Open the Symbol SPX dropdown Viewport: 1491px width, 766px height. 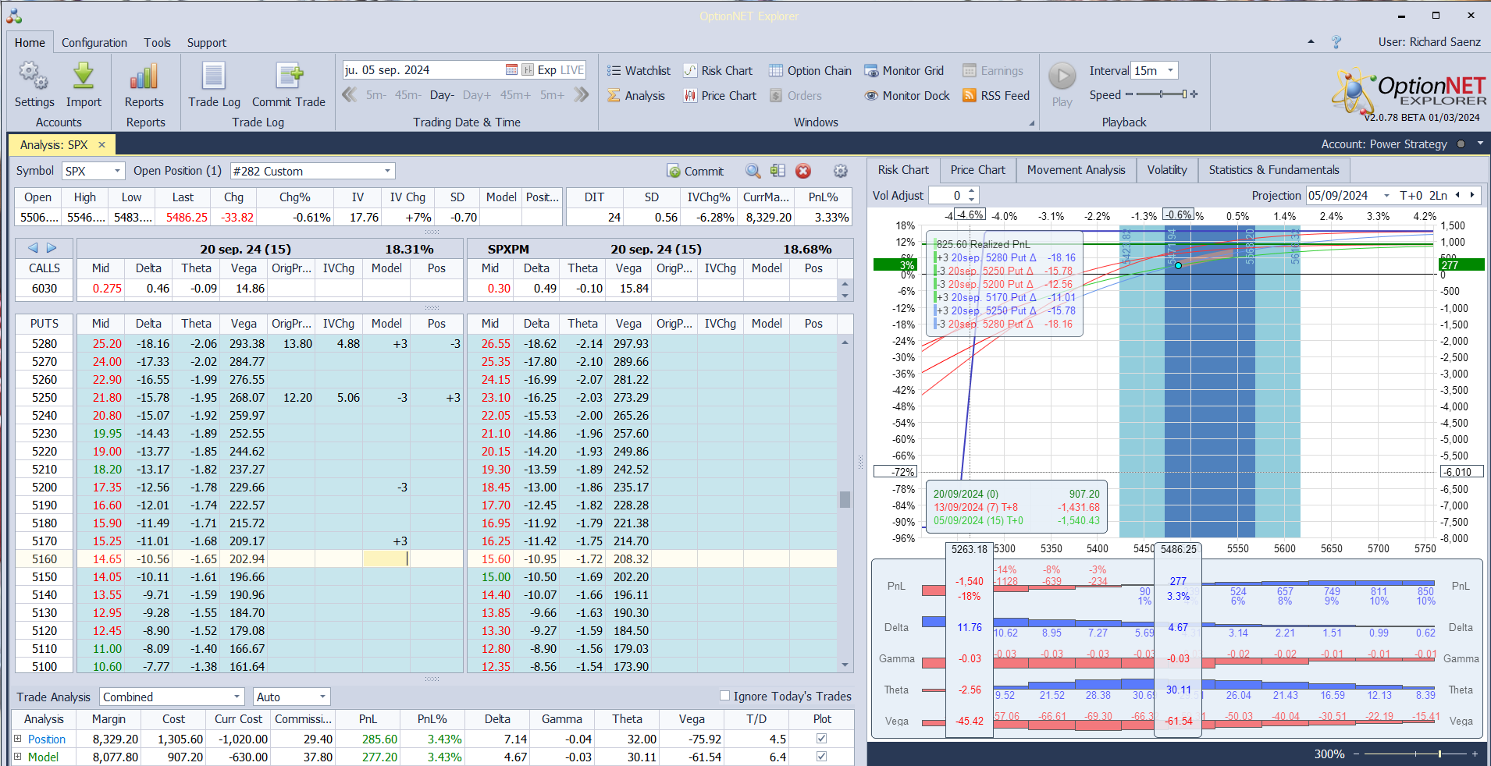point(117,171)
